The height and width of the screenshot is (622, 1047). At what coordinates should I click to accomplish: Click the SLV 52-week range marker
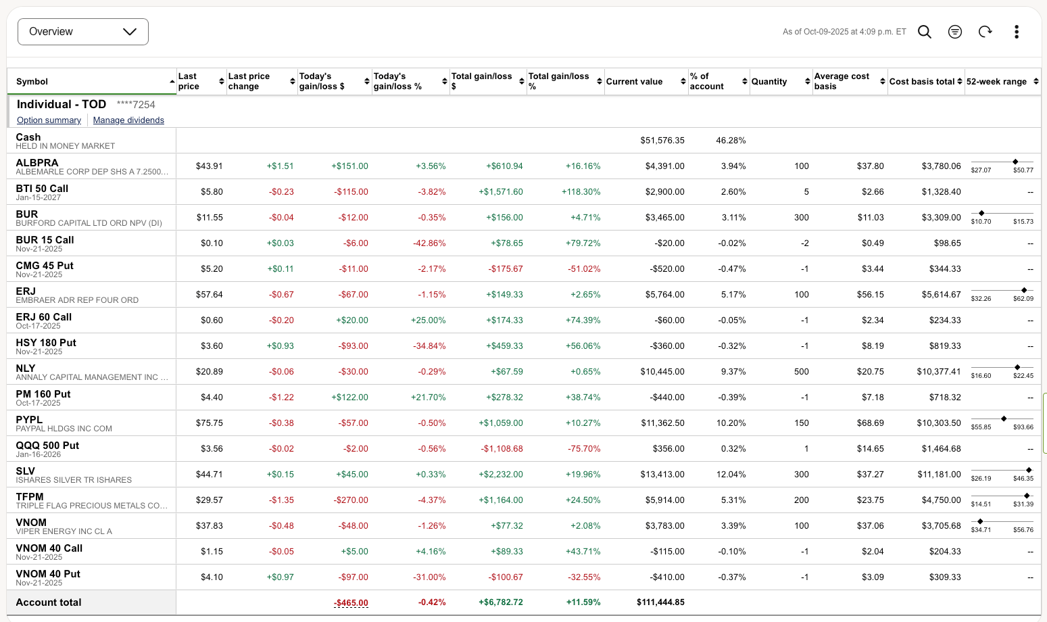[1029, 470]
